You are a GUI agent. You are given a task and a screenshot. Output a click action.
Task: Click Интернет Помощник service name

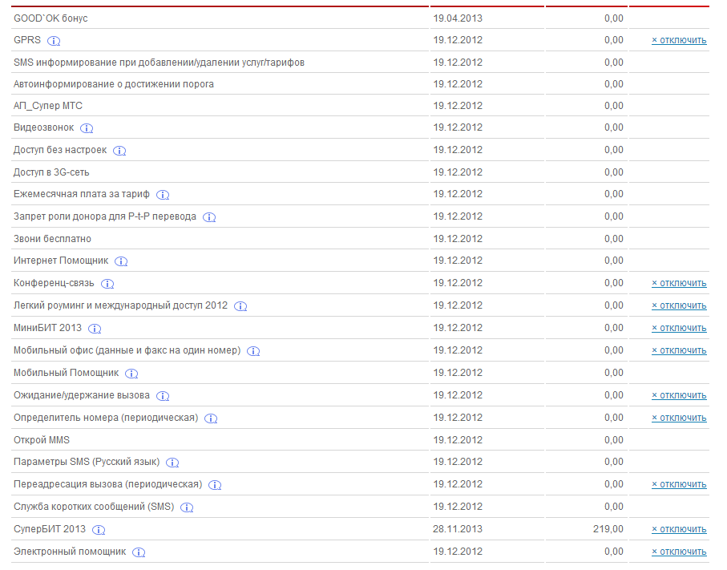[61, 261]
